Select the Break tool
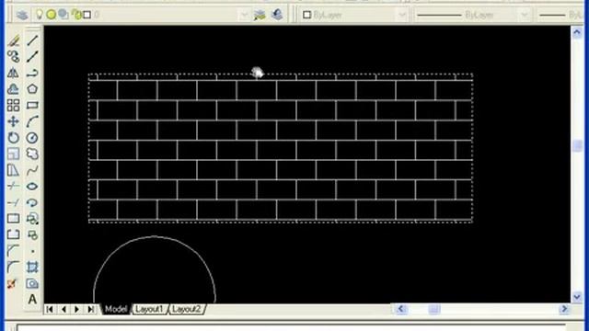 pos(14,234)
